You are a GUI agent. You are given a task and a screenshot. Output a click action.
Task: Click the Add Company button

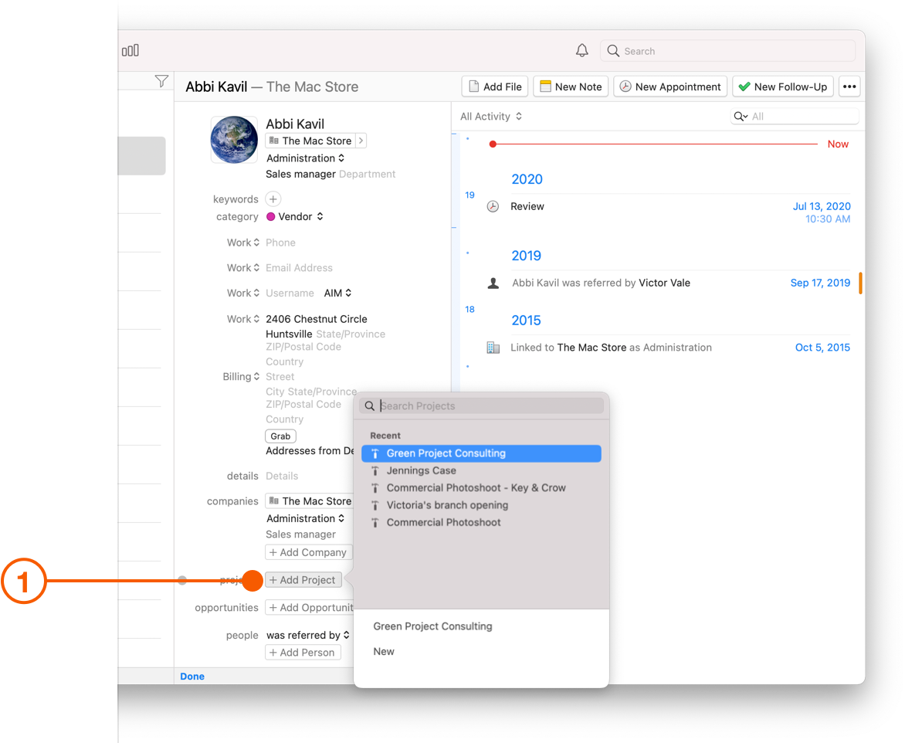[308, 552]
